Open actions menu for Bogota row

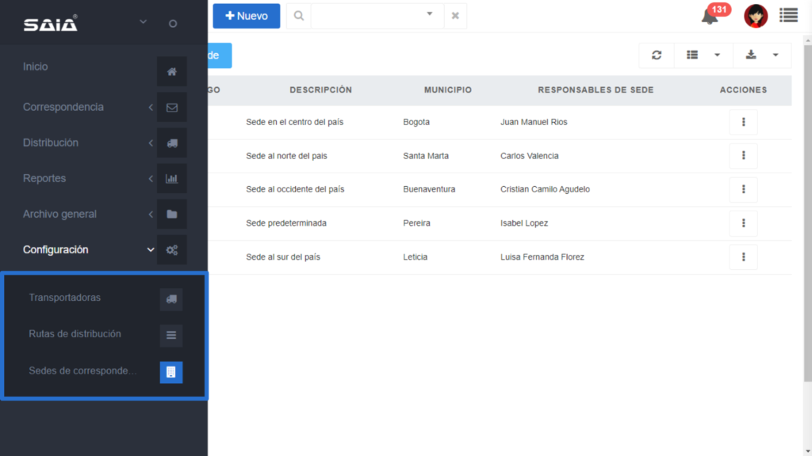point(743,123)
